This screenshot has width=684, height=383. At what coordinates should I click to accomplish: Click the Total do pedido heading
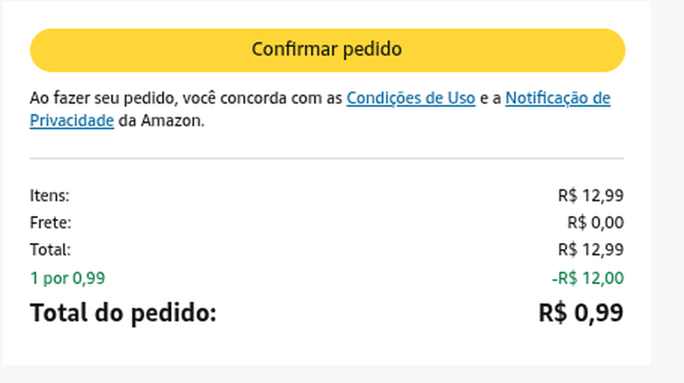coord(123,313)
